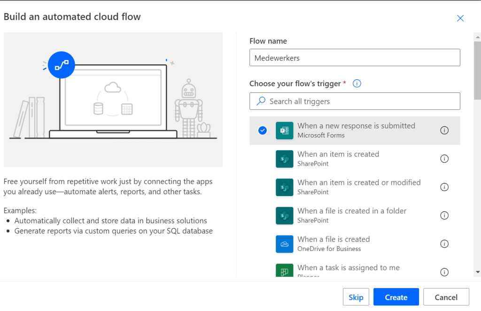Click SharePoint icon for item created trigger
481x311 pixels.
tap(284, 159)
